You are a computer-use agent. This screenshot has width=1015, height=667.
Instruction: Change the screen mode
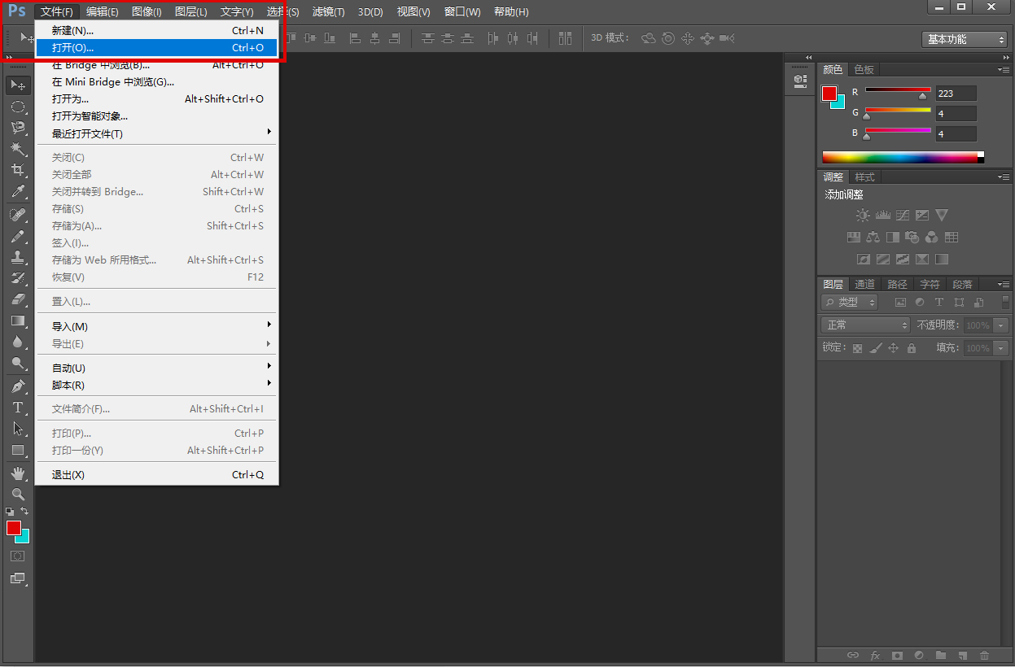17,578
